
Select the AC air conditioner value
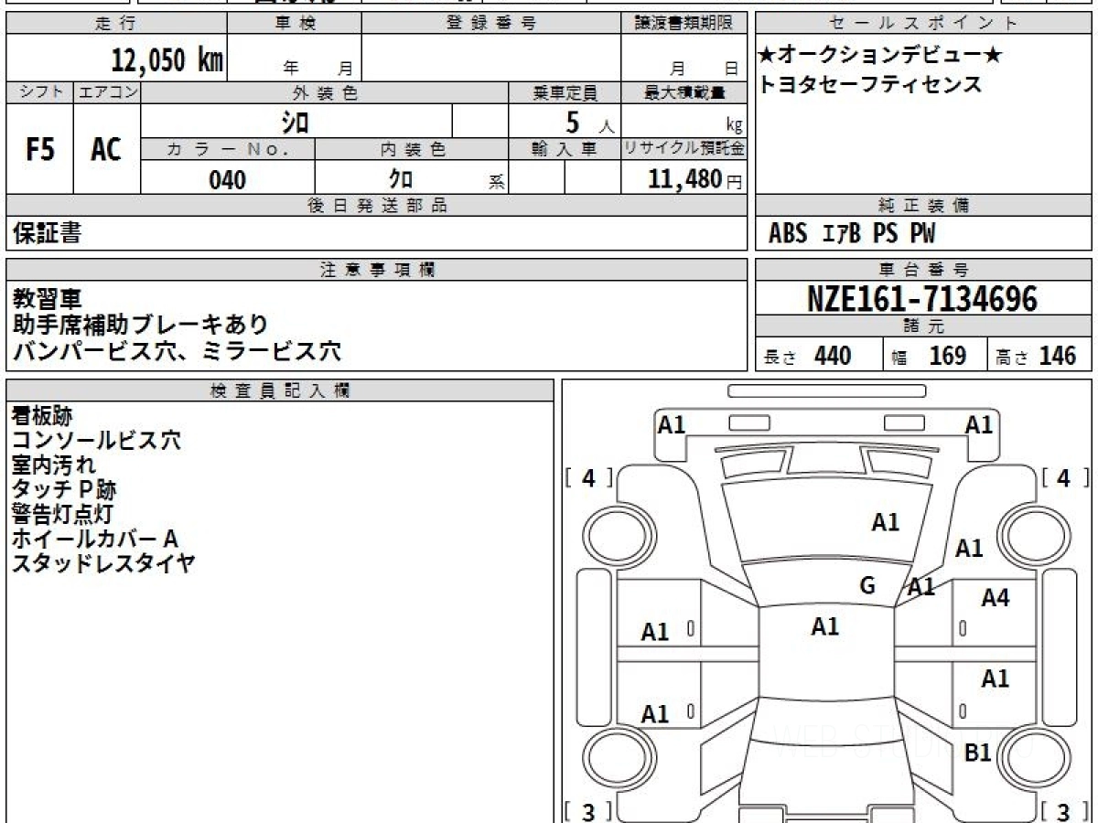(106, 149)
